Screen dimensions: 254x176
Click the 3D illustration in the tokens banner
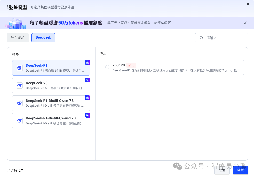point(15,23)
